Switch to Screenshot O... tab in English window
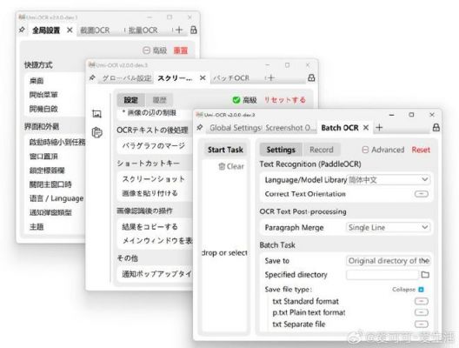Screen dimensions: 459x348 290,128
